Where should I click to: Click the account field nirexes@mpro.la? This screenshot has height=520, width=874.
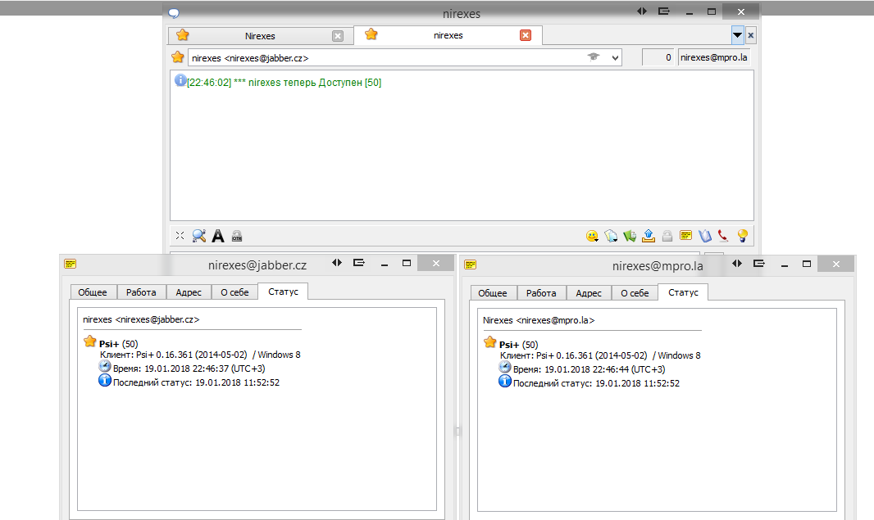click(x=714, y=57)
